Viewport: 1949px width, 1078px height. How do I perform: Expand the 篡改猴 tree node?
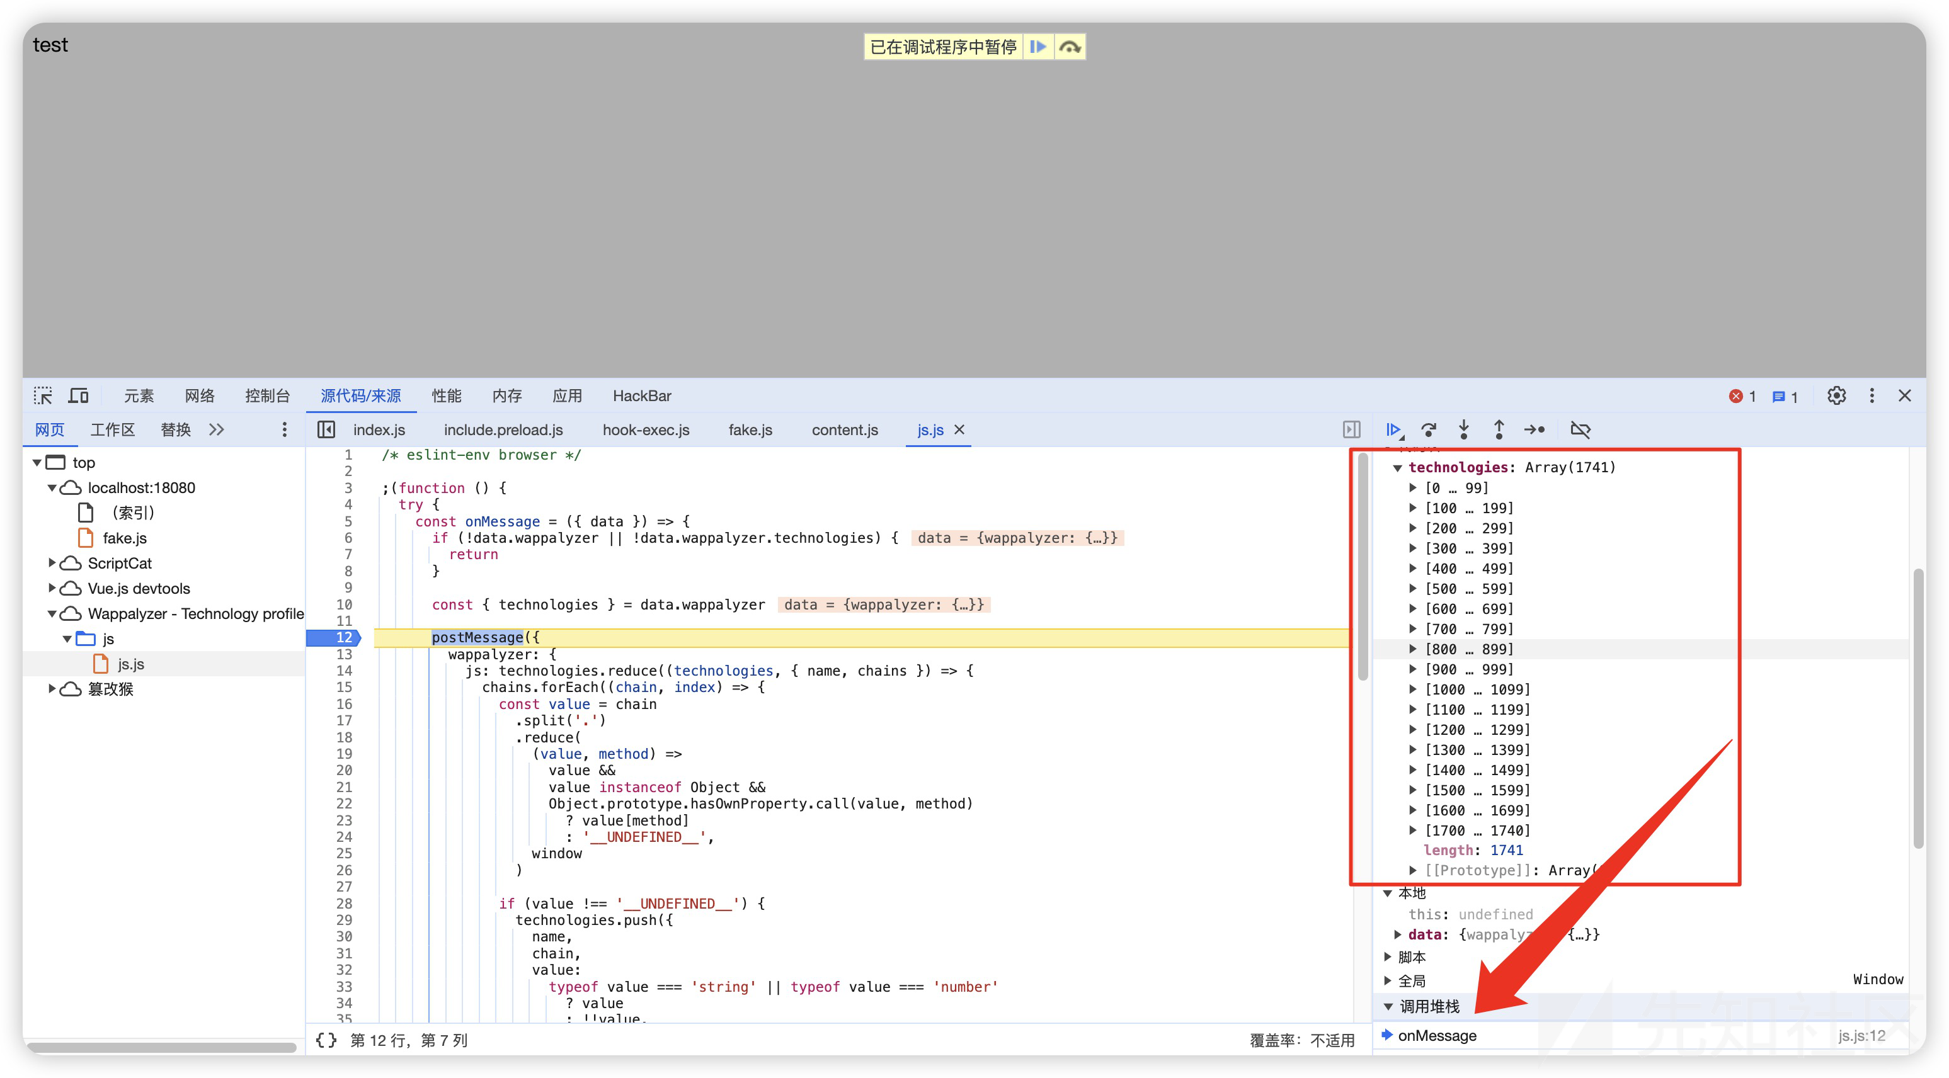pyautogui.click(x=52, y=688)
